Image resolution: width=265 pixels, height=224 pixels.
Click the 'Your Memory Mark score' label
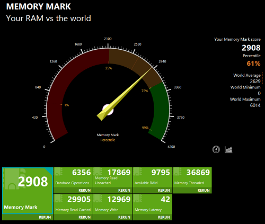(237, 39)
